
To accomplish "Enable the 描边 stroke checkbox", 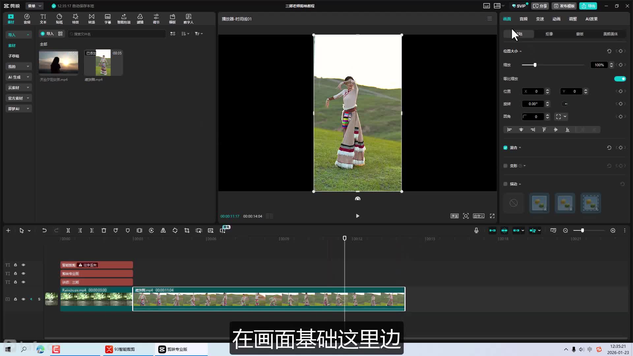I will 505,184.
